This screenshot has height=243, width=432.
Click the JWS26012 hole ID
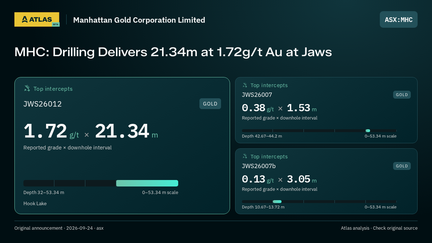[x=42, y=104]
